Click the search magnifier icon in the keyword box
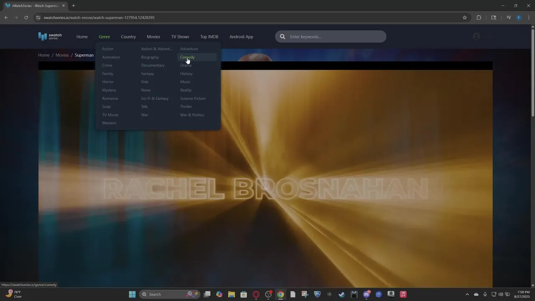 pyautogui.click(x=283, y=37)
